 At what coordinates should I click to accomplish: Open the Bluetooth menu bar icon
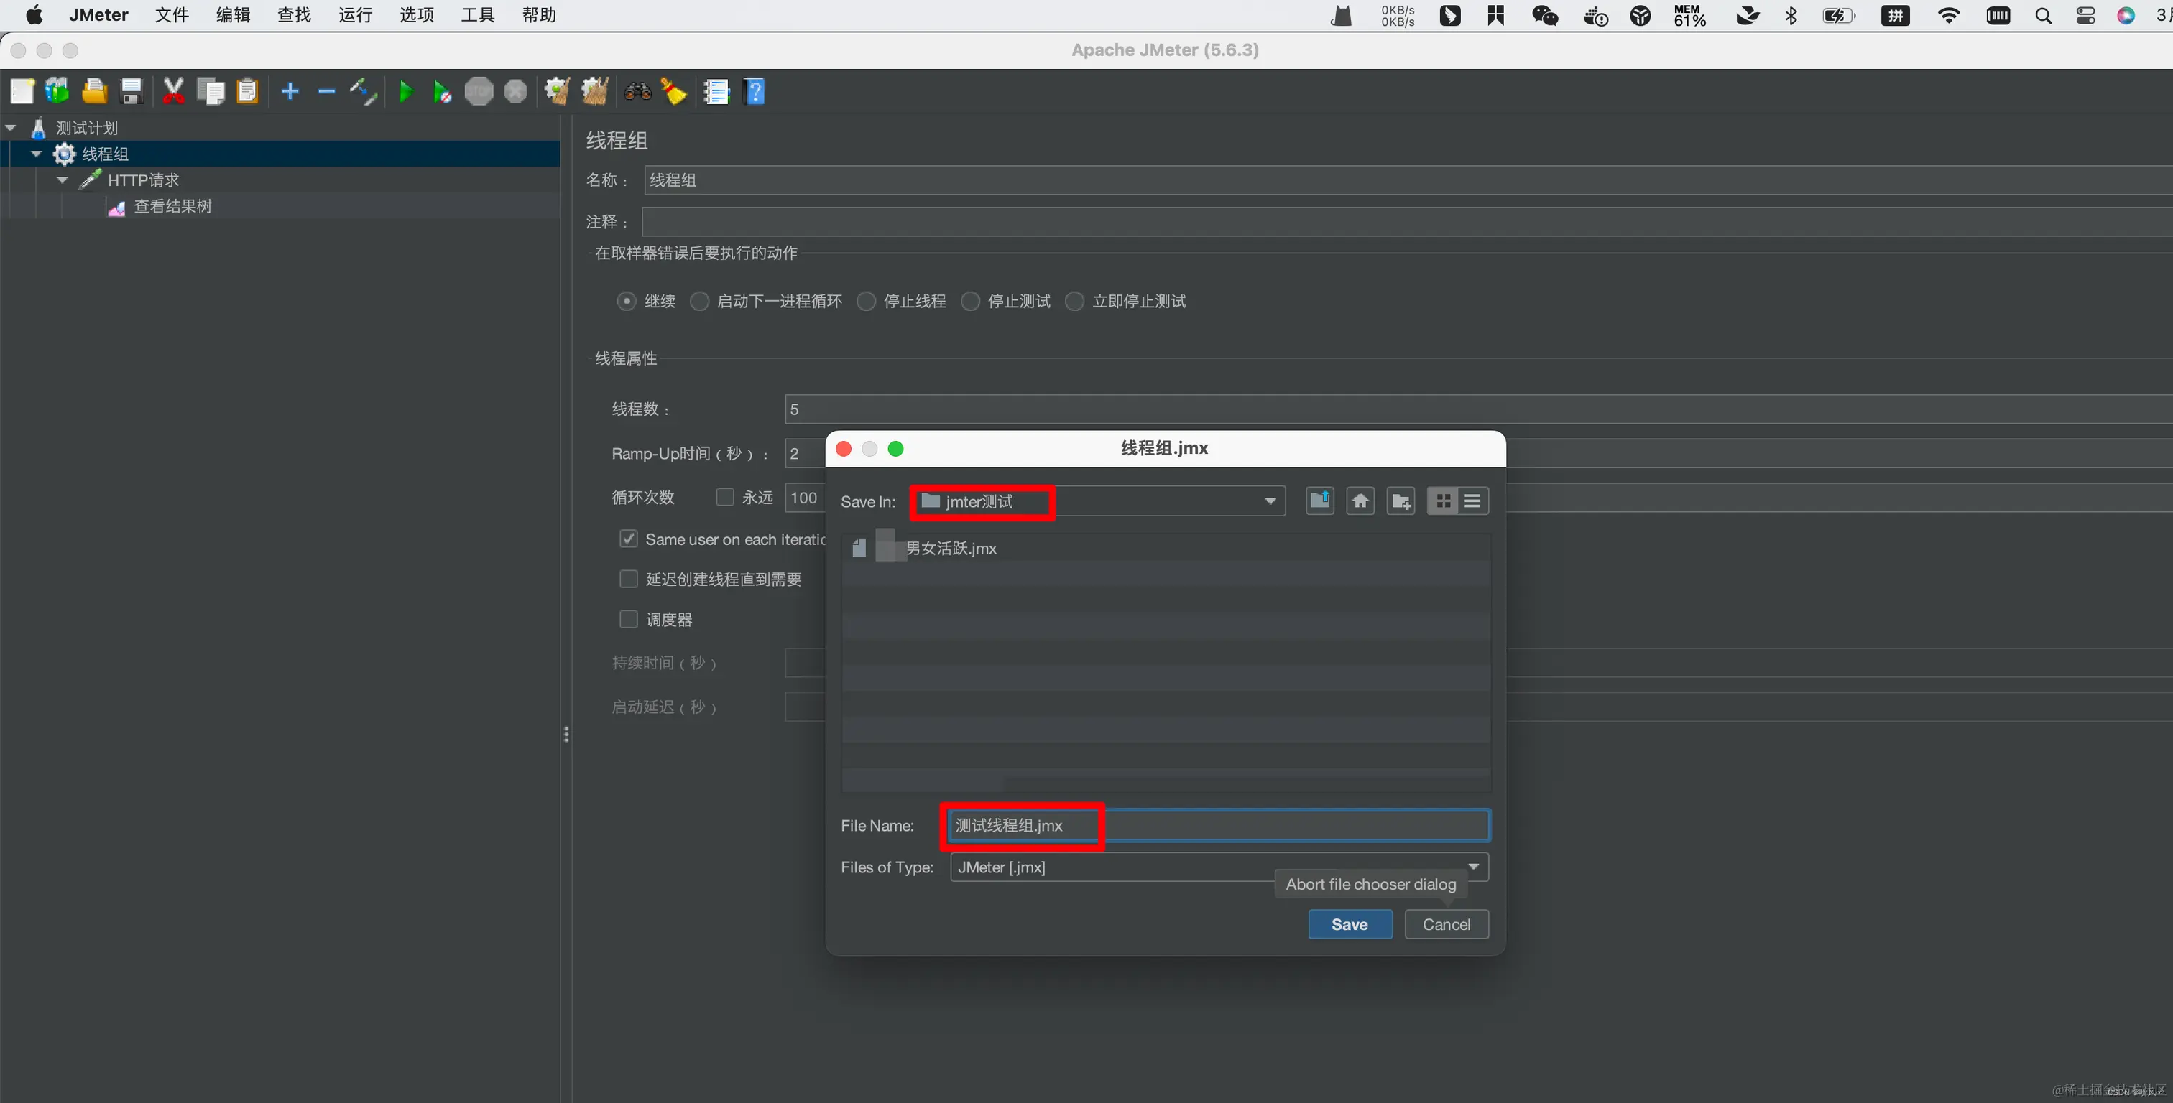coord(1791,15)
